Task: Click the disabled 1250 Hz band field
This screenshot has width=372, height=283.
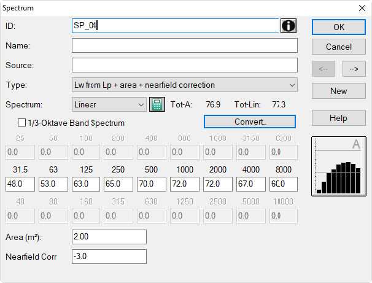Action: point(185,216)
